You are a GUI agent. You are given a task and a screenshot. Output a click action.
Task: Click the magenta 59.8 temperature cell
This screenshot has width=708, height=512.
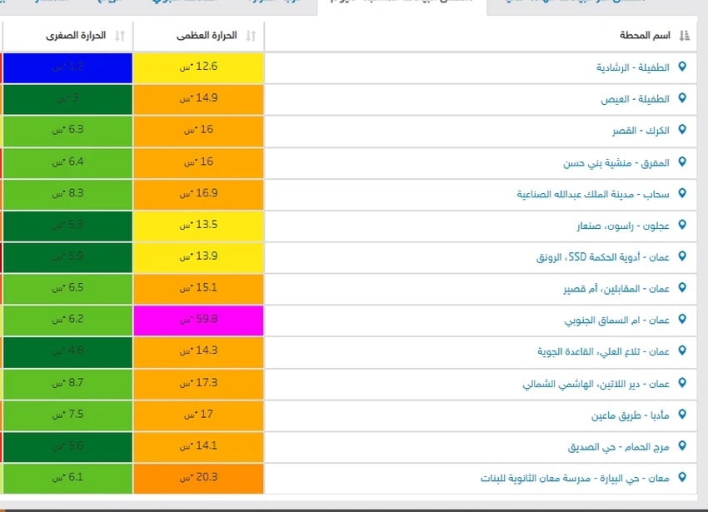click(200, 319)
